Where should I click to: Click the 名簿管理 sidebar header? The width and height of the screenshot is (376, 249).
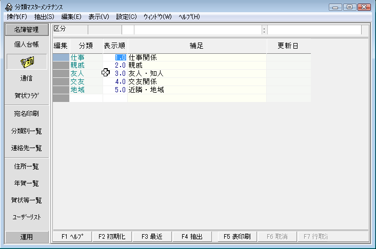pyautogui.click(x=27, y=29)
